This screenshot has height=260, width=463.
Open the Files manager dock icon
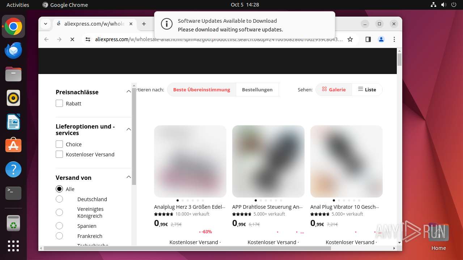(13, 74)
